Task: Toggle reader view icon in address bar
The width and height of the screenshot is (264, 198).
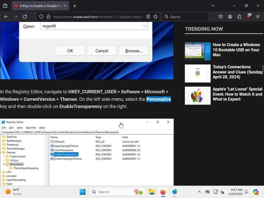Action: [x=148, y=17]
